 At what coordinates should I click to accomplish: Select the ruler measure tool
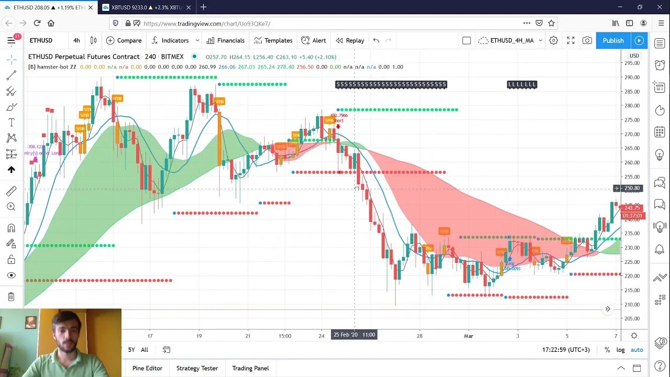11,191
